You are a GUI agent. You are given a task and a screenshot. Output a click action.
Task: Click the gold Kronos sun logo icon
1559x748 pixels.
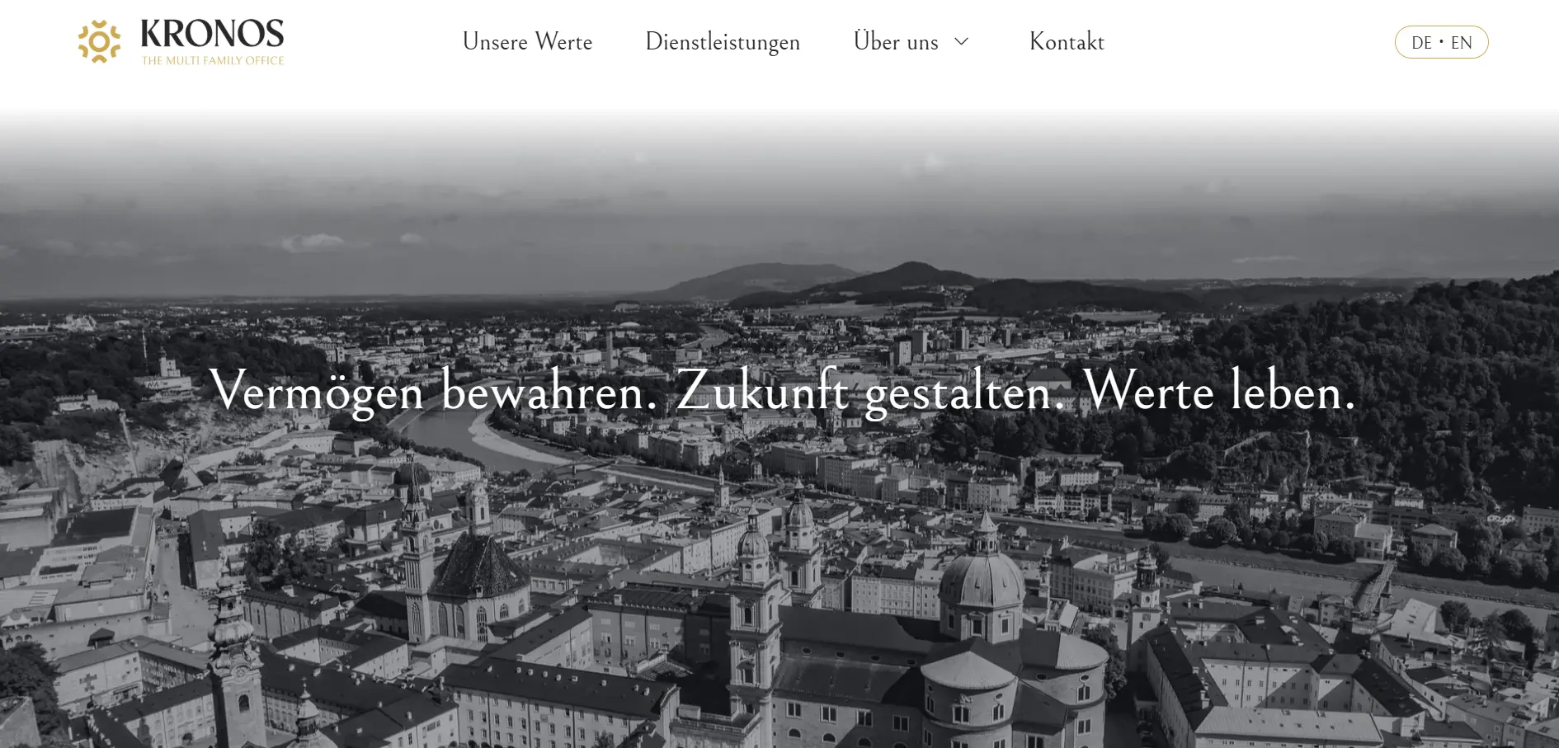pos(99,42)
